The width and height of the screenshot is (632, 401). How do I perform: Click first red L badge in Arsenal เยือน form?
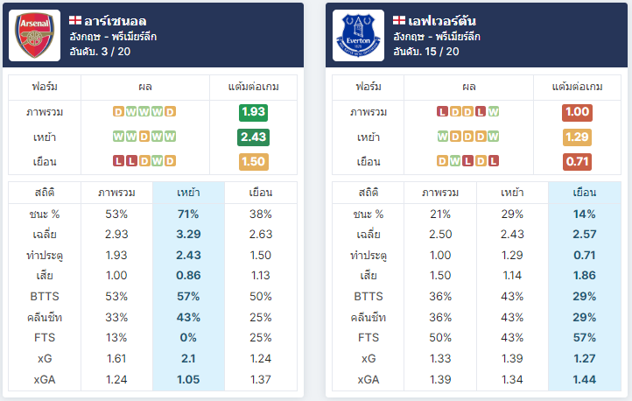(x=118, y=161)
